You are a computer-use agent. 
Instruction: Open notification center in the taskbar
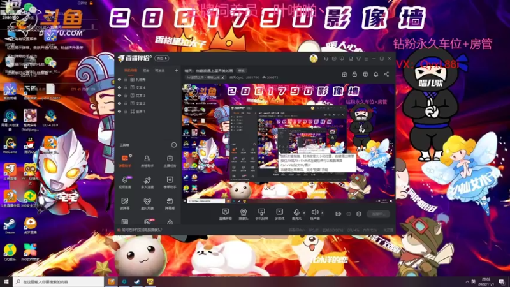[x=502, y=282]
